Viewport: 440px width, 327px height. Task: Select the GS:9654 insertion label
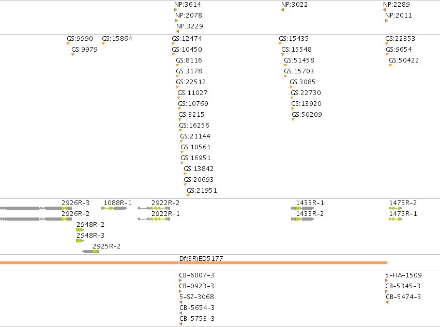[x=399, y=50]
